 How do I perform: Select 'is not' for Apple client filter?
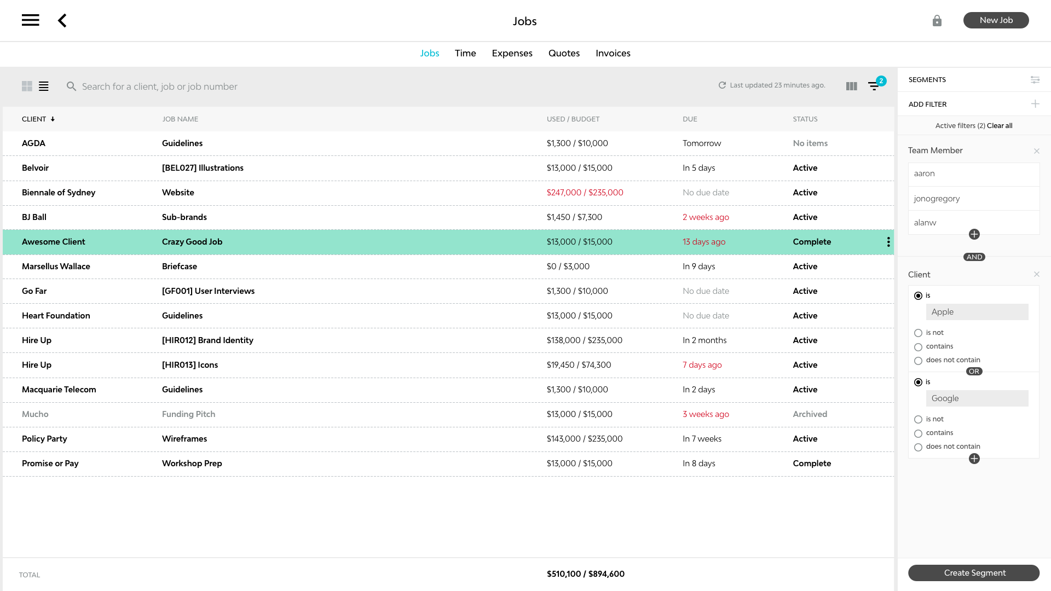click(918, 333)
